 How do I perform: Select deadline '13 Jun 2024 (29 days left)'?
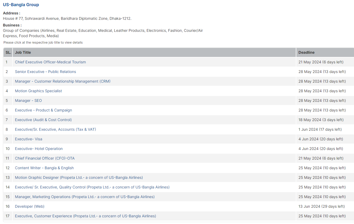[322, 206]
